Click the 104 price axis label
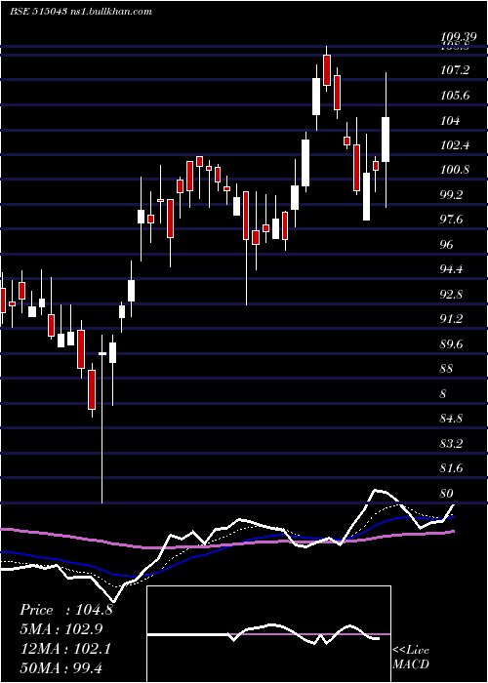Image resolution: width=488 pixels, height=683 pixels. 450,120
